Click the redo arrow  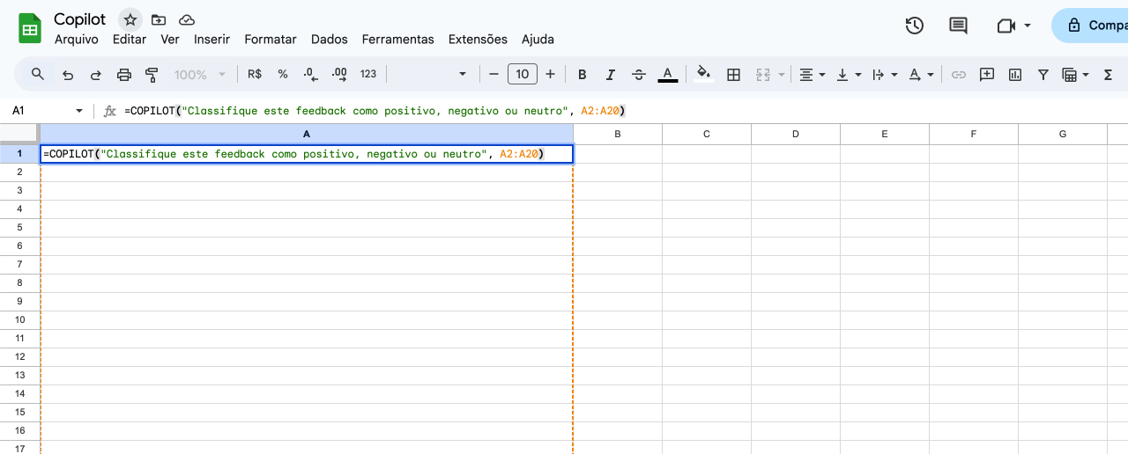click(x=96, y=75)
